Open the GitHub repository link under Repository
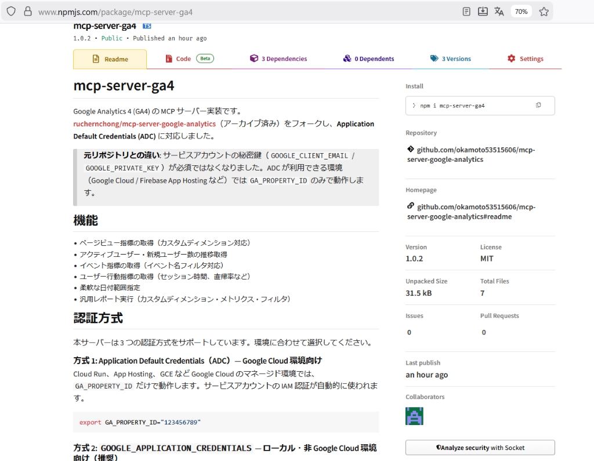Viewport: 594px width, 461px height. [x=471, y=155]
